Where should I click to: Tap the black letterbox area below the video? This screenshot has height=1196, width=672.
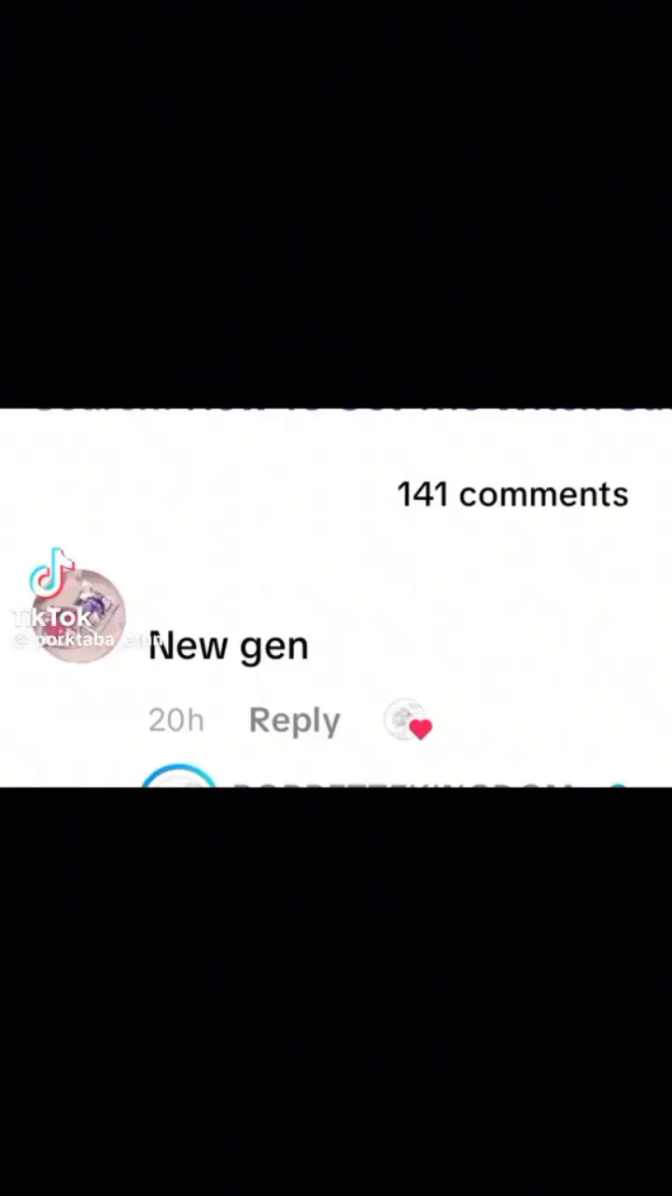click(336, 991)
